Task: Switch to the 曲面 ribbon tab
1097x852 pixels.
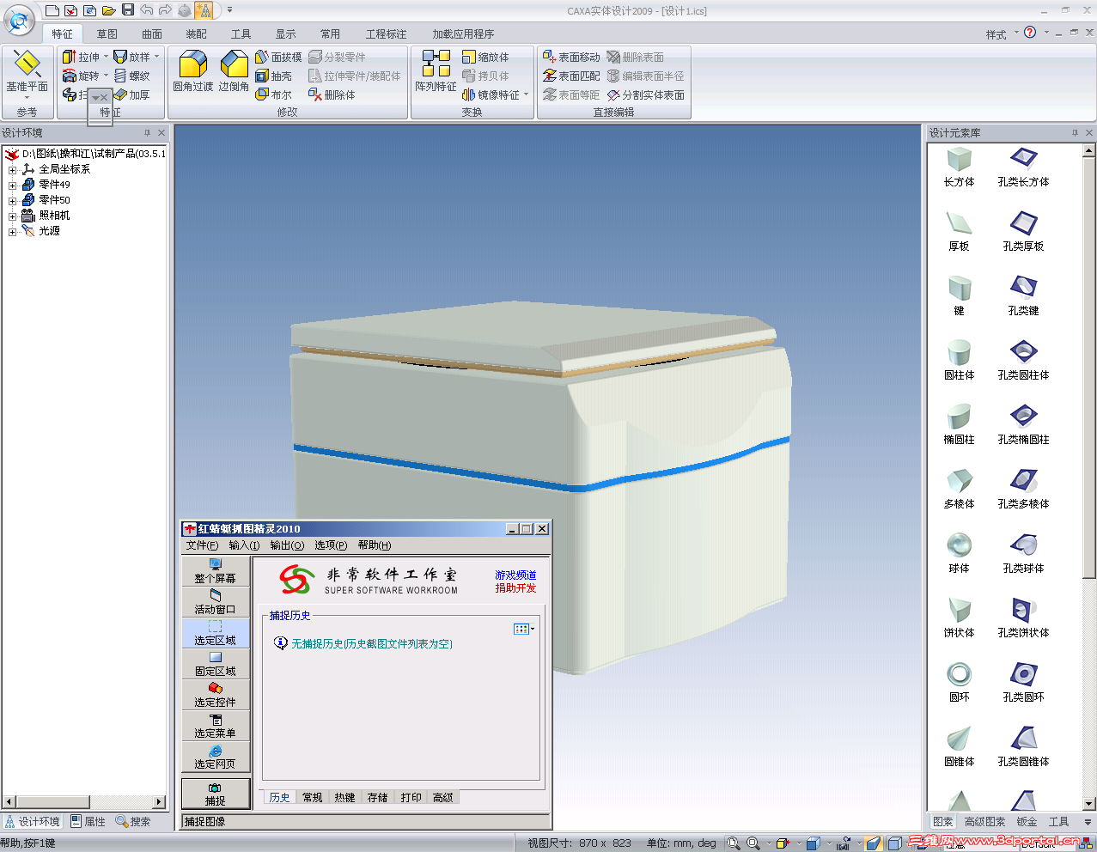Action: coord(152,33)
